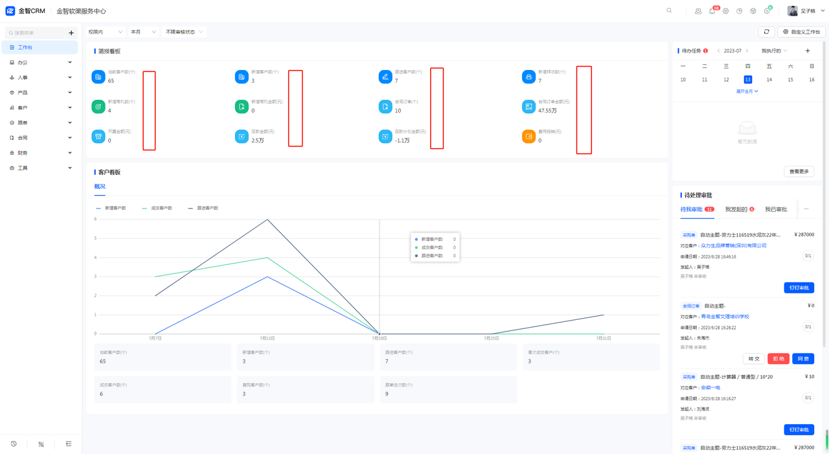Viewport: 829px width, 454px height.
Task: Click 自定义工作台 button
Action: coord(801,32)
